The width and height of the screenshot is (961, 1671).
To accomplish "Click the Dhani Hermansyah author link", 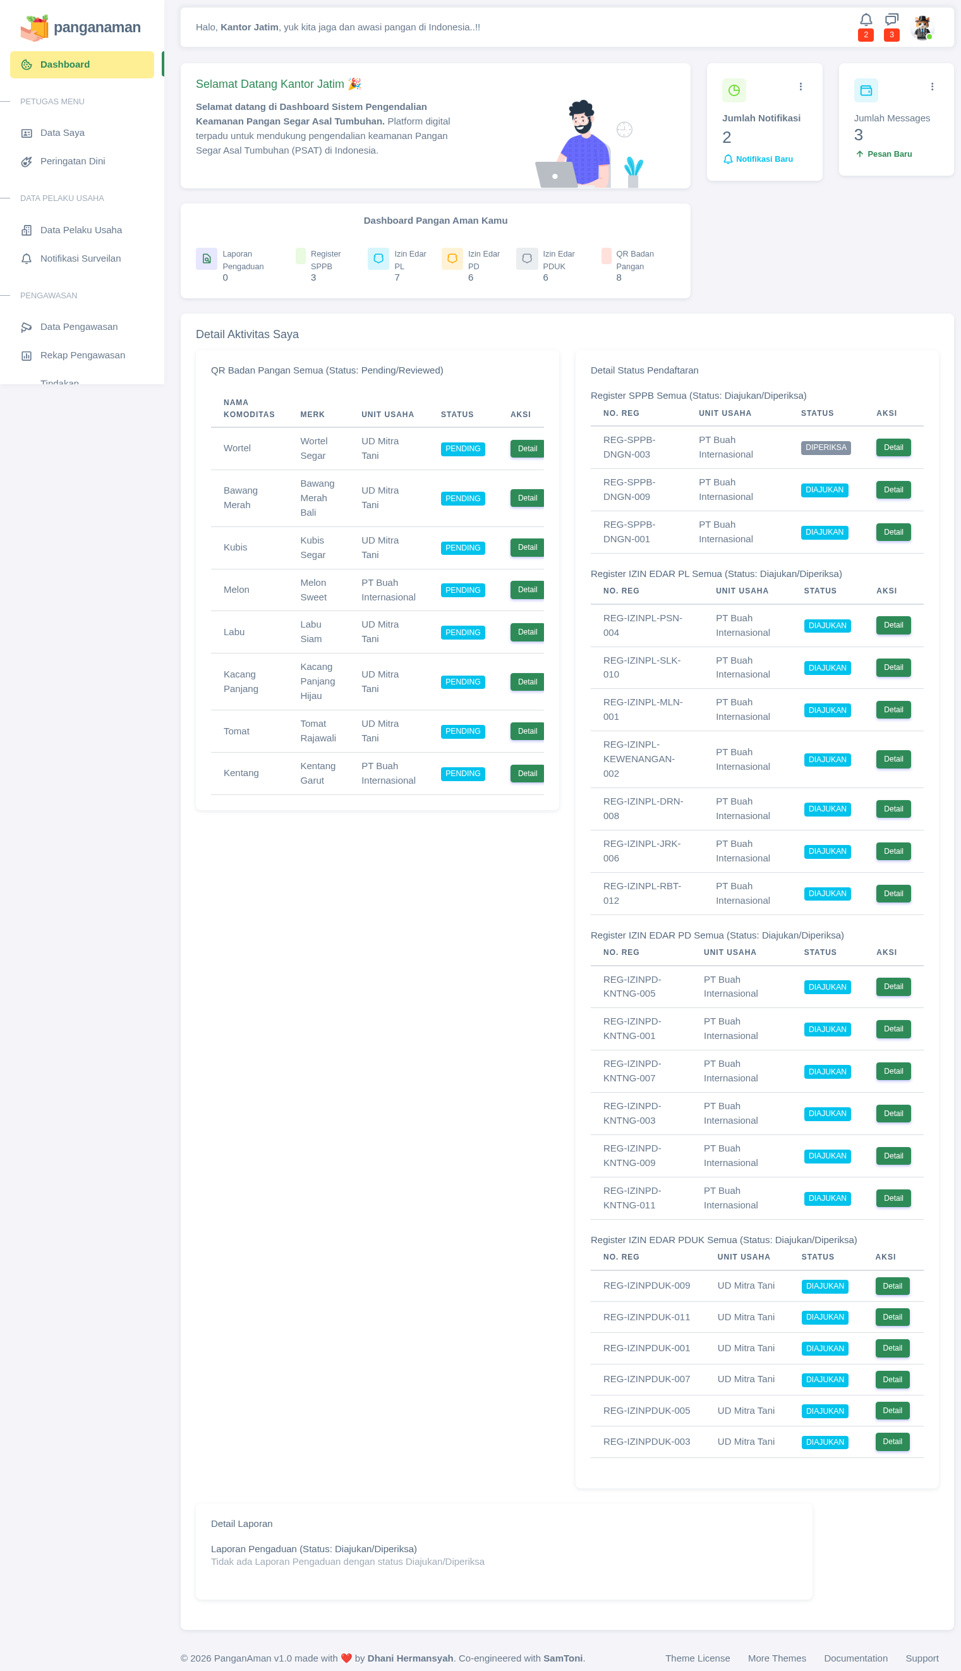I will pyautogui.click(x=410, y=1658).
